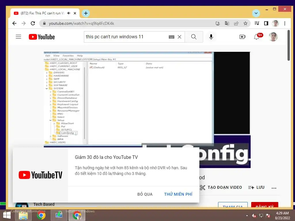This screenshot has width=295, height=221.
Task: Open Action Center flag icon
Action: point(268,216)
